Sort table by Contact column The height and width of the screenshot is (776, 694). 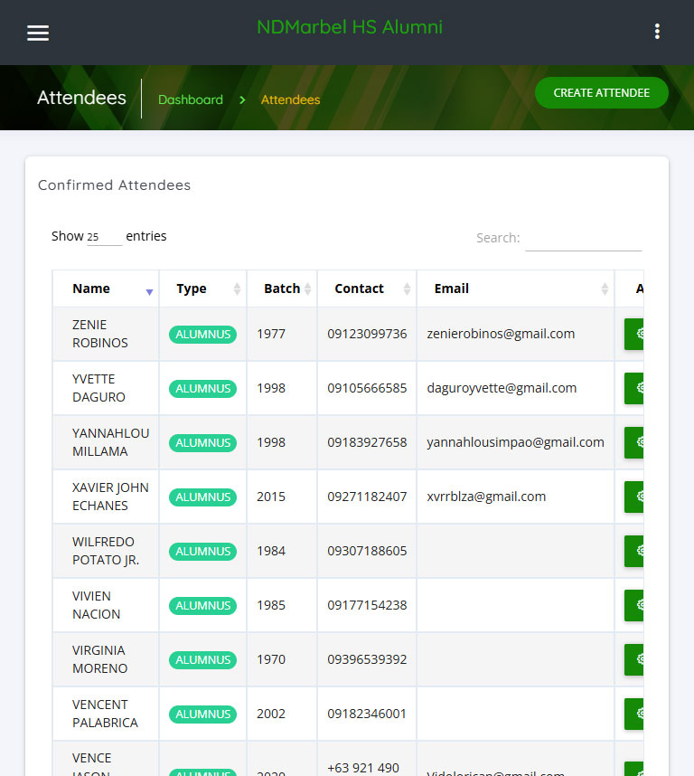[x=366, y=289]
